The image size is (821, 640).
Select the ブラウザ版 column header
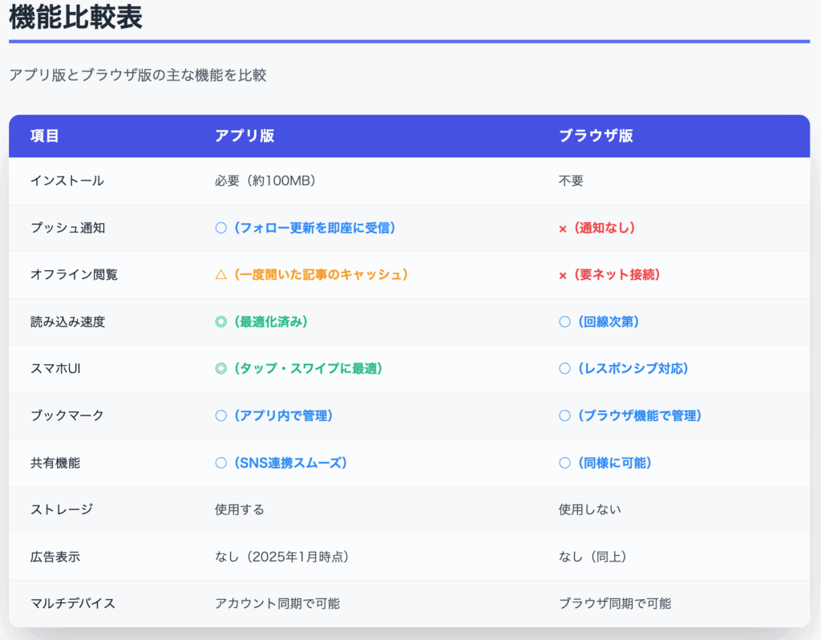(x=596, y=136)
